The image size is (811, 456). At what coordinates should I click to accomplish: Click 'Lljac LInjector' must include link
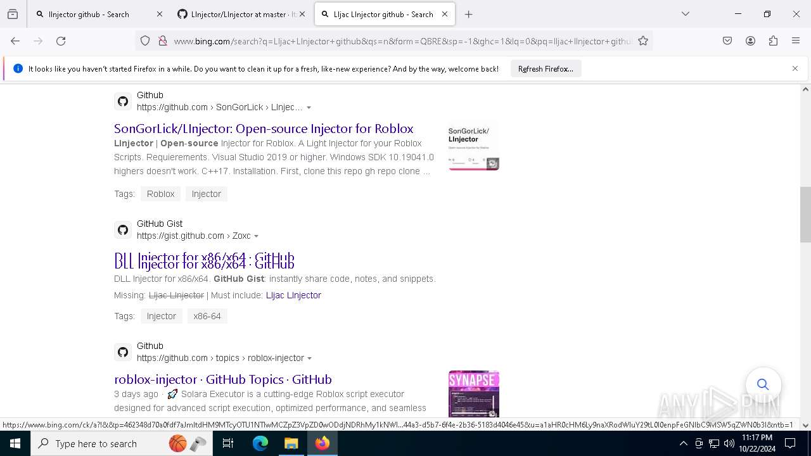(293, 295)
